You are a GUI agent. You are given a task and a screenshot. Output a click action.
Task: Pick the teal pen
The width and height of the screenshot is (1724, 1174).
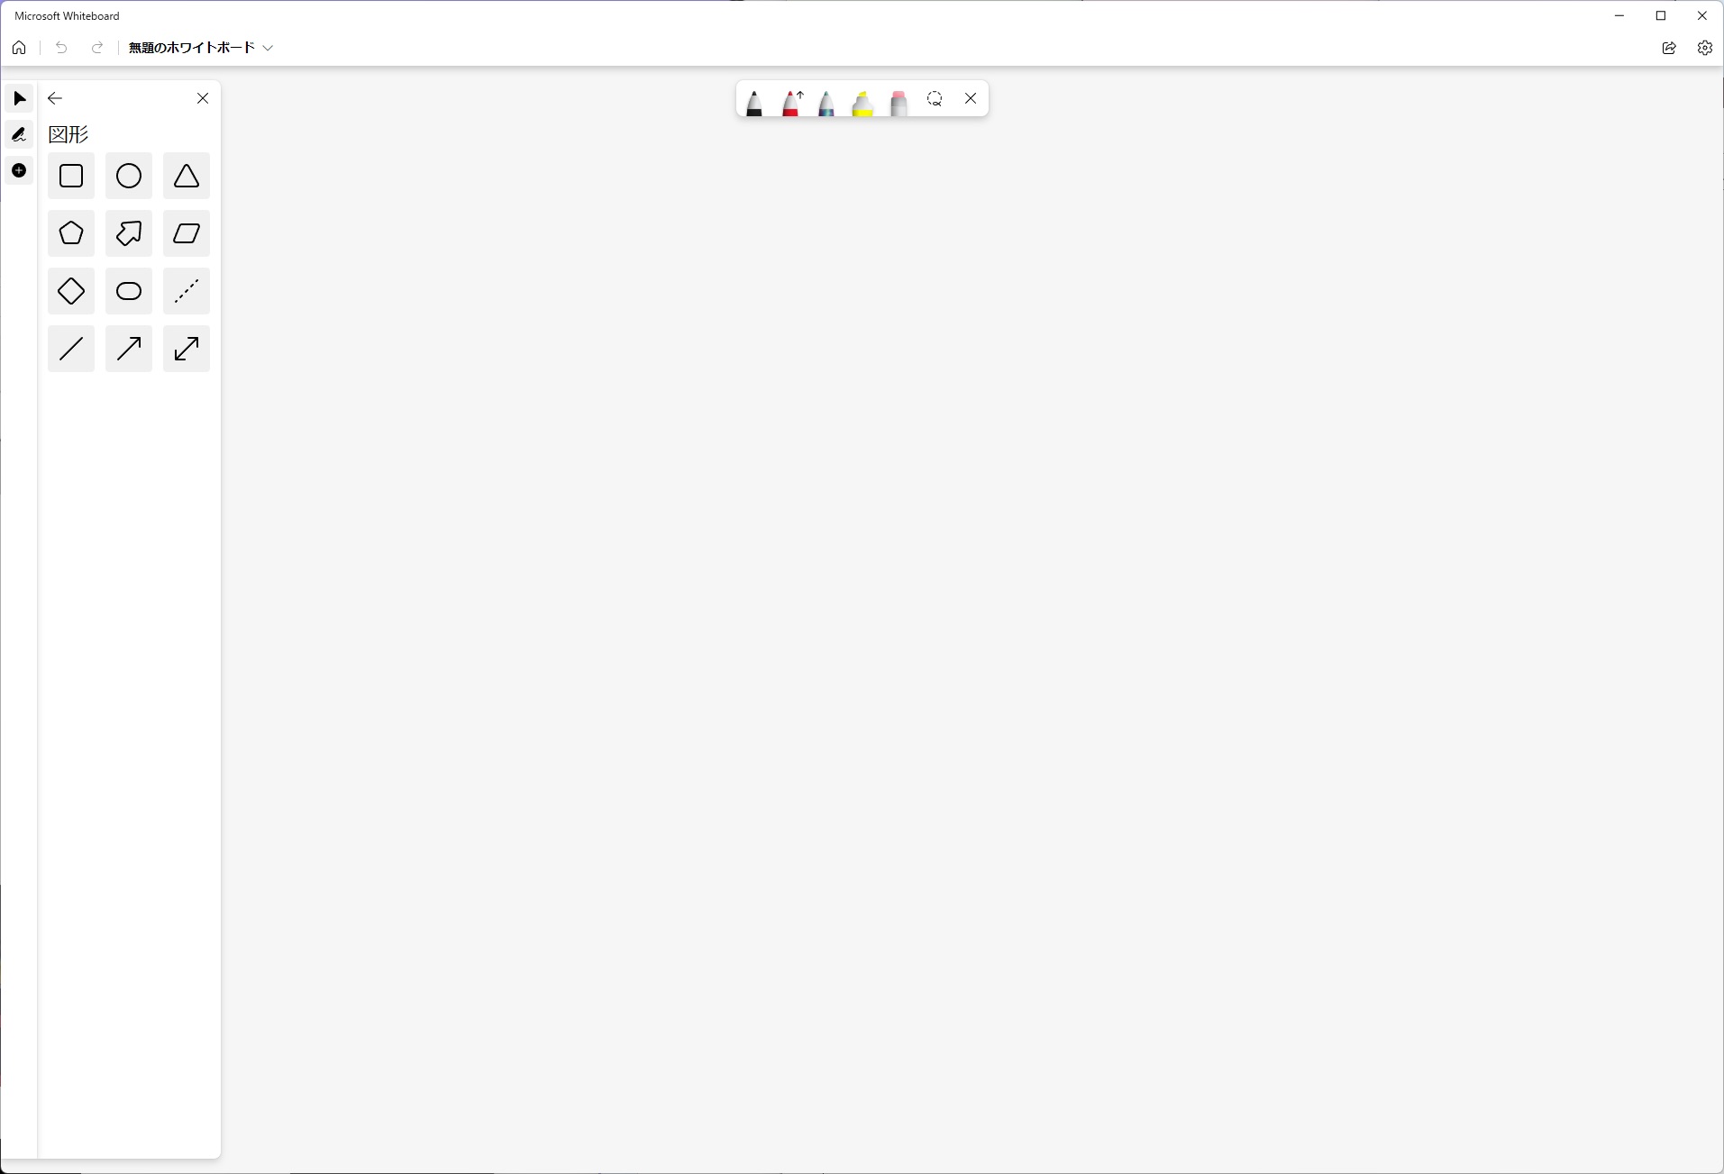pos(826,102)
